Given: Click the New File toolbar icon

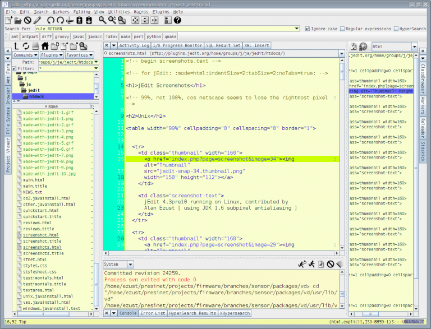Looking at the screenshot, I should (x=8, y=20).
